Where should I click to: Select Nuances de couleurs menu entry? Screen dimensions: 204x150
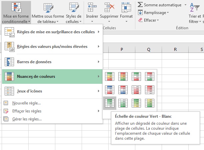(x=52, y=76)
